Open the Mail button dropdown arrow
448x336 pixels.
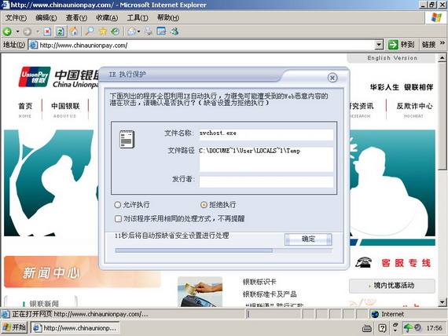138,31
